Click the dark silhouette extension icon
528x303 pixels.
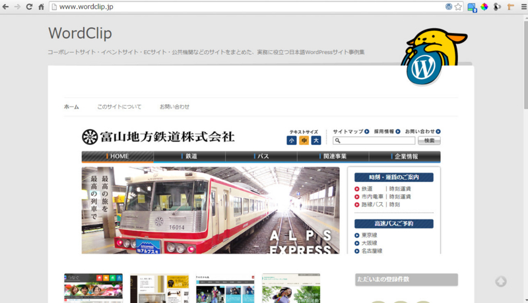pyautogui.click(x=497, y=7)
